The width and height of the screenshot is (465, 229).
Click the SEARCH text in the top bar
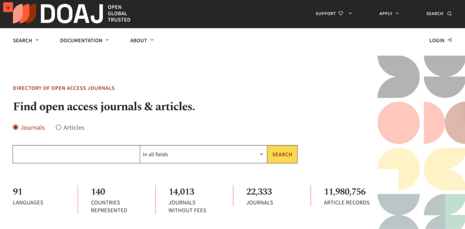435,14
